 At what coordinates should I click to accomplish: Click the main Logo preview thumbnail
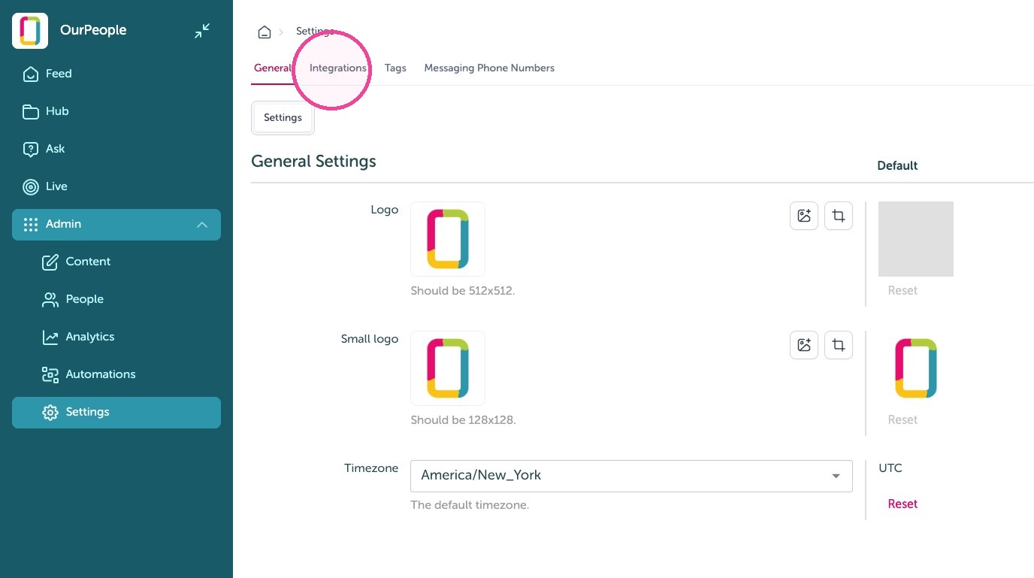coord(448,239)
